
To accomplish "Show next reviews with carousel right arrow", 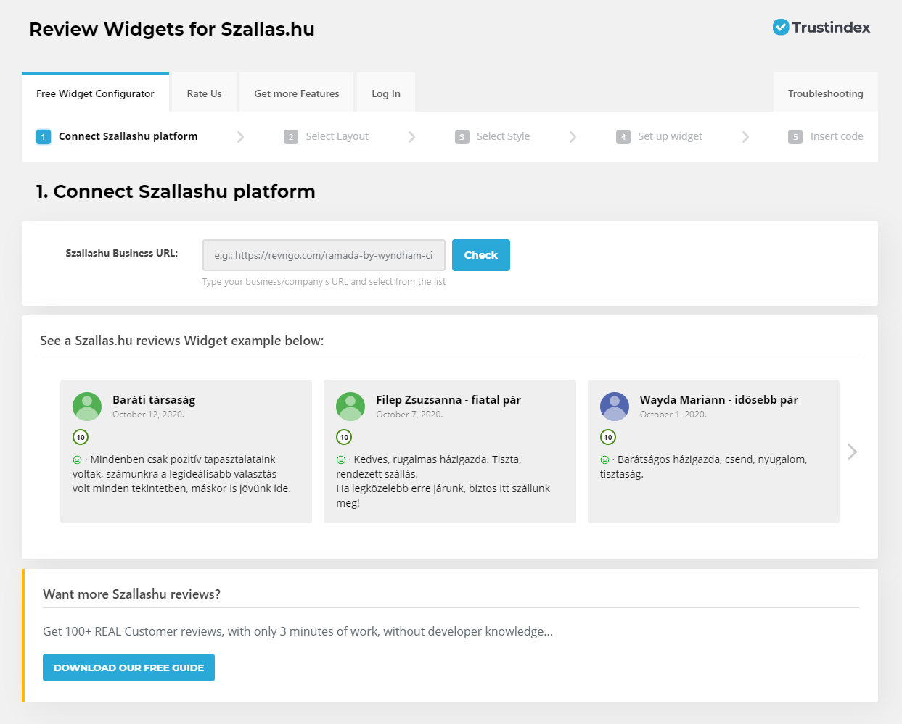I will 853,452.
